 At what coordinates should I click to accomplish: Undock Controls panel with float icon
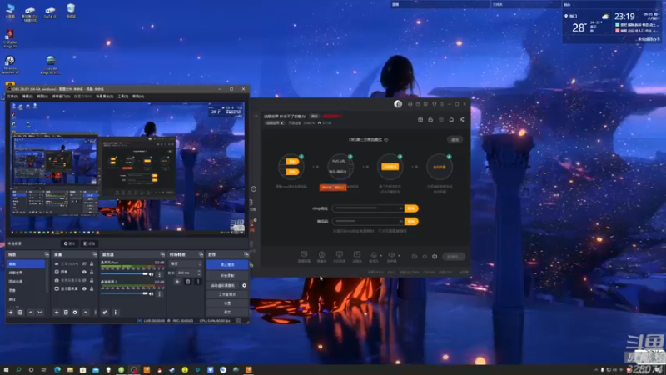pos(246,254)
